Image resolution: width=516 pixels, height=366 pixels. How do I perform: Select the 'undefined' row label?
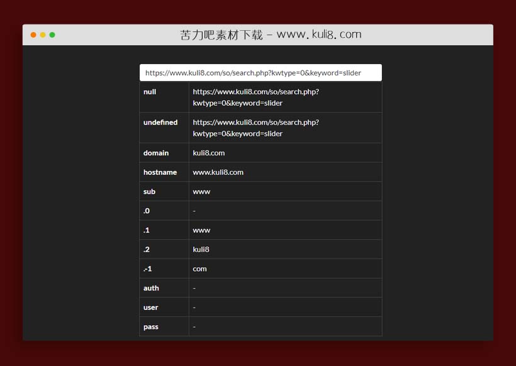[x=160, y=123]
